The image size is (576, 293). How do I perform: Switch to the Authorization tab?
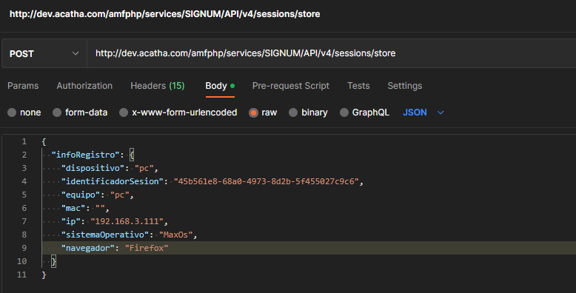coord(84,86)
